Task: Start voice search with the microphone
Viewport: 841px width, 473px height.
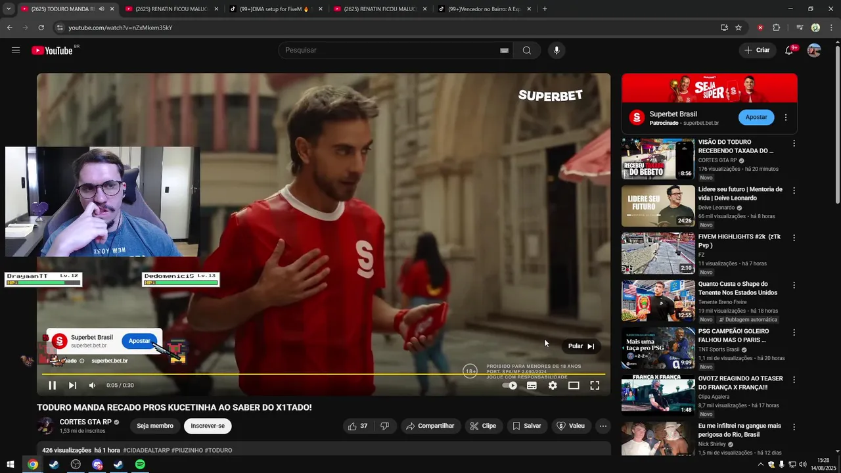Action: 557,51
